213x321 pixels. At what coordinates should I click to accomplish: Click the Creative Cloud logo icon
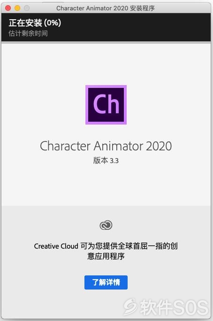[x=106, y=225]
